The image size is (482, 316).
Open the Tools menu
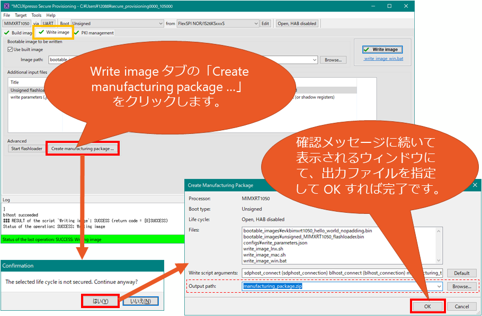click(x=36, y=15)
